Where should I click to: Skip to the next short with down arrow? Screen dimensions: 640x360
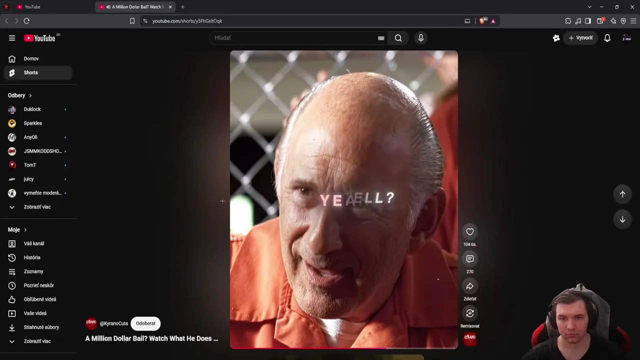622,219
